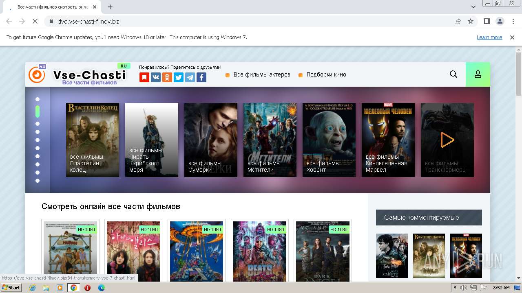Open Chrome side panel
The image size is (522, 293).
487,21
